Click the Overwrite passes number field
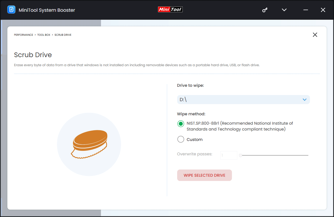 click(x=229, y=155)
